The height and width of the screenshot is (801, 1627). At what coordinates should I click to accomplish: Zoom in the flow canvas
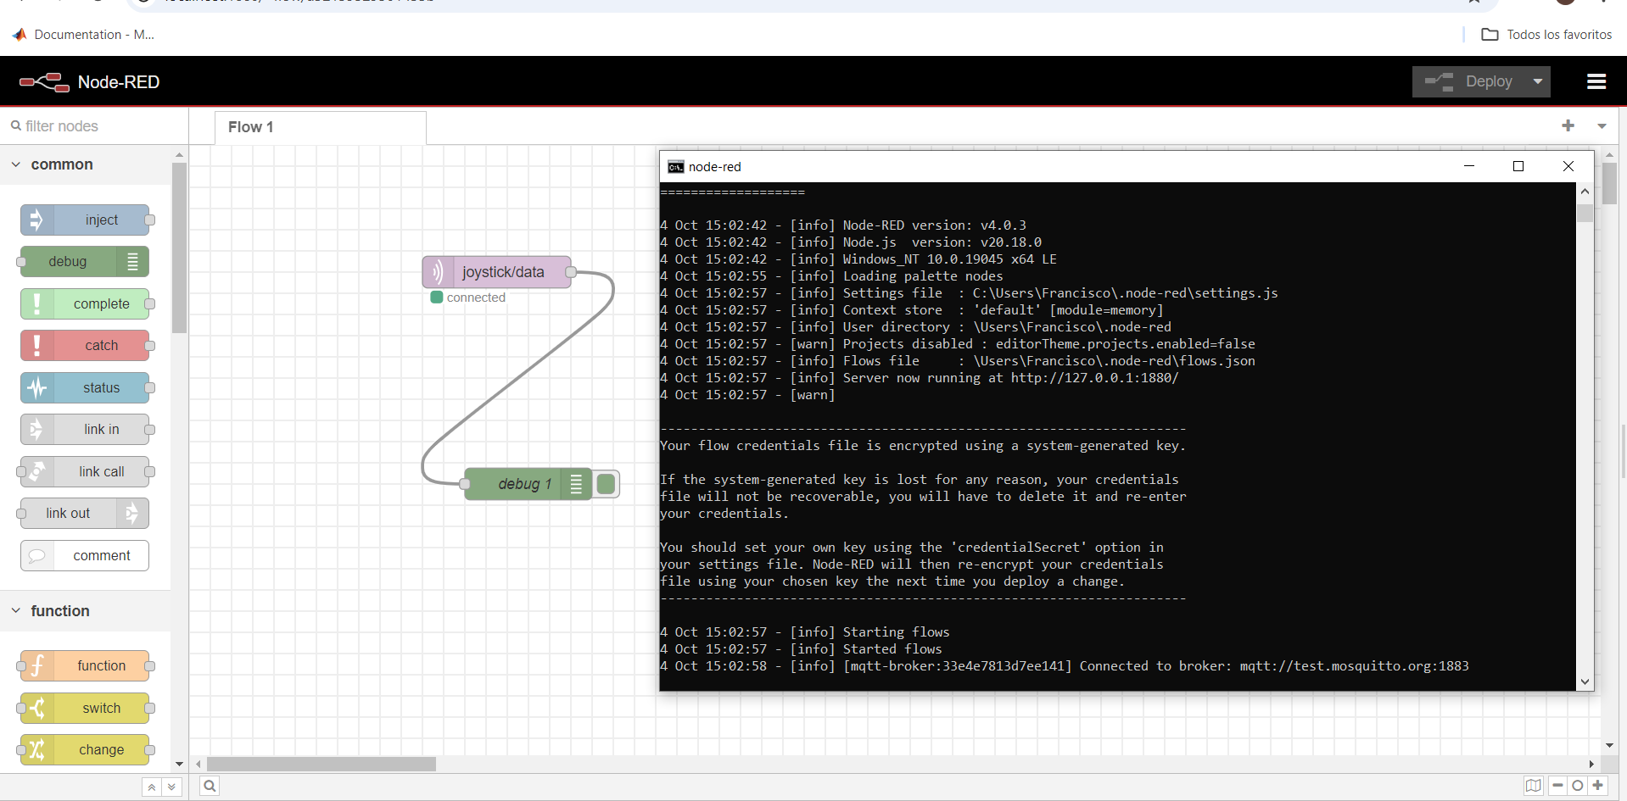click(x=1597, y=786)
